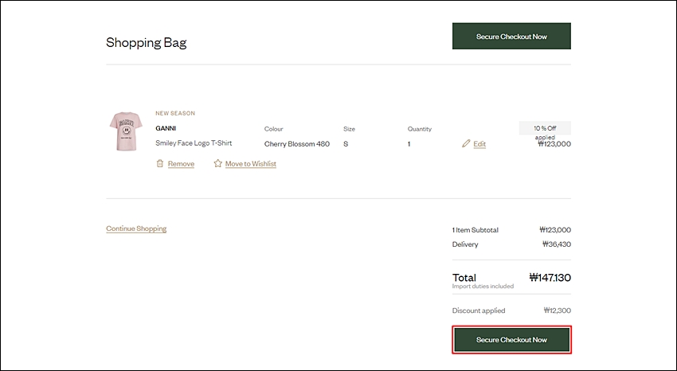
Task: Click the Import duties included note
Action: click(x=483, y=286)
